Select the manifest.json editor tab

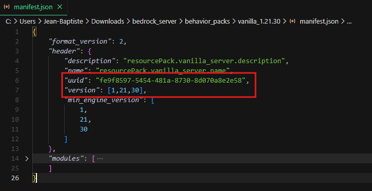click(33, 7)
